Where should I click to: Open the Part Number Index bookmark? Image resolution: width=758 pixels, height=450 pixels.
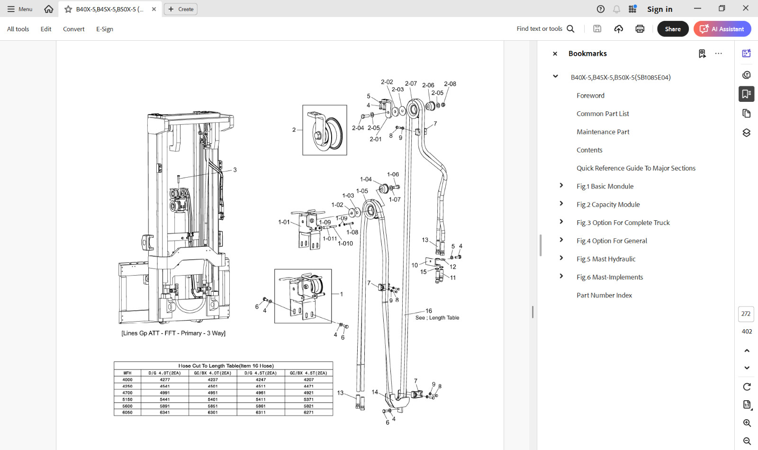coord(604,296)
